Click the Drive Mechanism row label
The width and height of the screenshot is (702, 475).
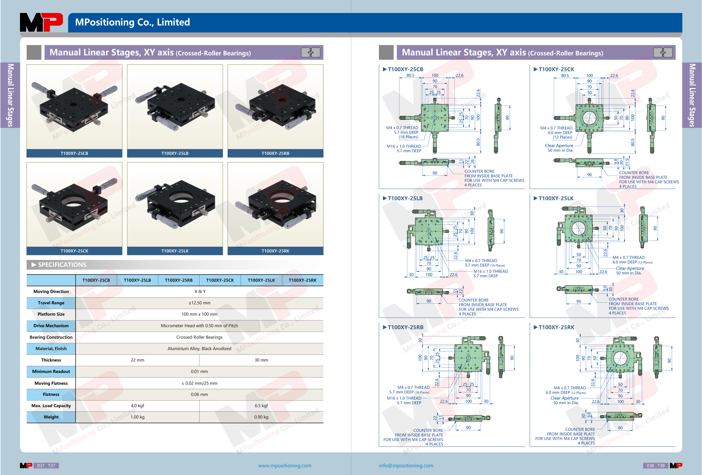pos(51,326)
